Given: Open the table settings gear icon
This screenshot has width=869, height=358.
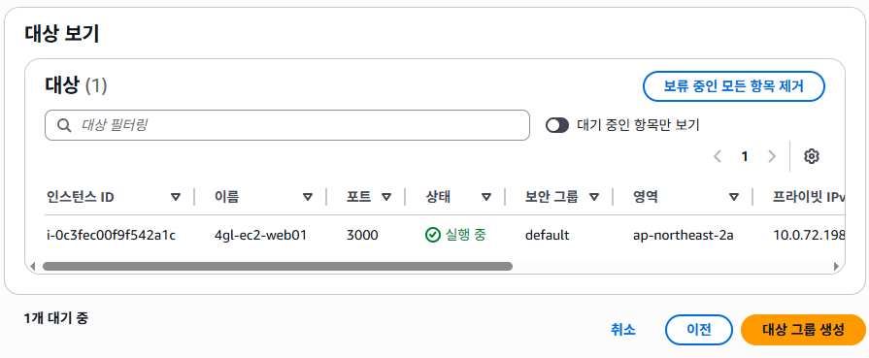Looking at the screenshot, I should pyautogui.click(x=812, y=156).
